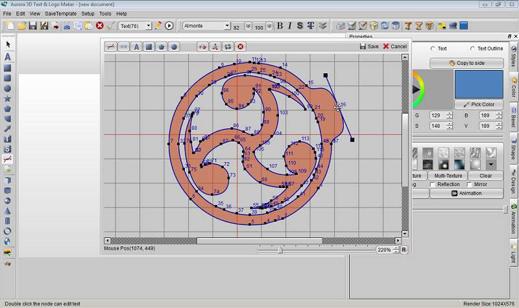Open the Text(76) object dropdown
Image resolution: width=519 pixels, height=308 pixels.
tap(148, 26)
